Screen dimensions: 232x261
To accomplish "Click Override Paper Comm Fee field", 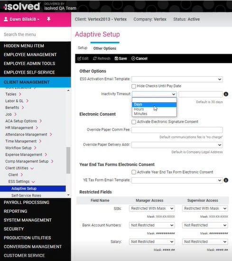I will coord(177,130).
